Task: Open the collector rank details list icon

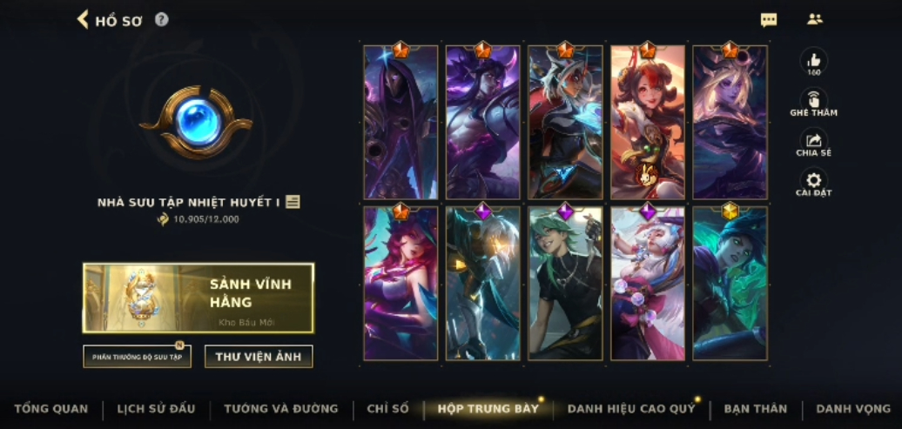Action: (293, 202)
